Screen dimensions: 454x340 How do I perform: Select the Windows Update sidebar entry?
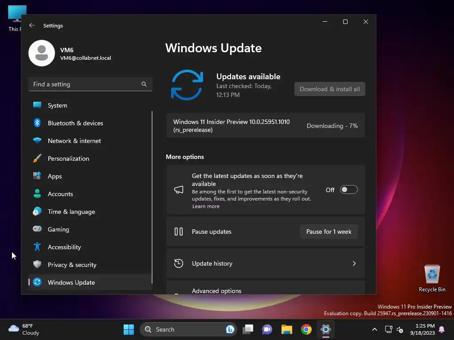tap(90, 282)
